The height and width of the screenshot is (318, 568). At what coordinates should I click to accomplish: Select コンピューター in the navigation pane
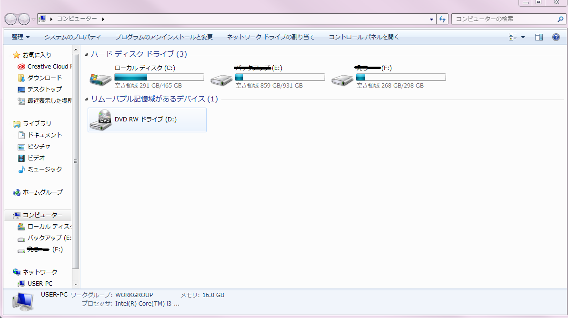click(x=38, y=215)
